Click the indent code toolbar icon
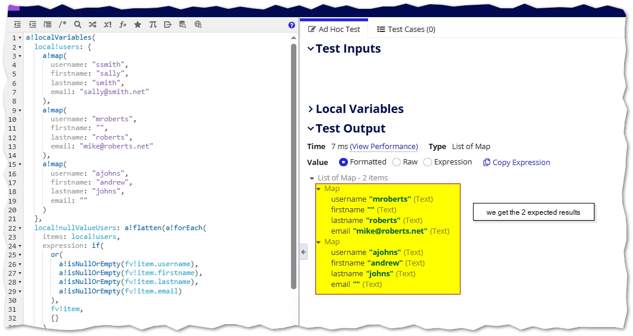 33,25
